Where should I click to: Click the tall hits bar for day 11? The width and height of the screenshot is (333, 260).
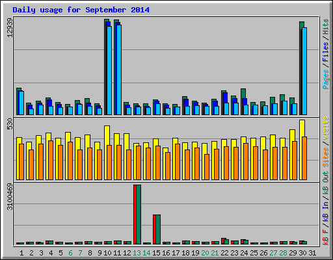[x=115, y=68]
